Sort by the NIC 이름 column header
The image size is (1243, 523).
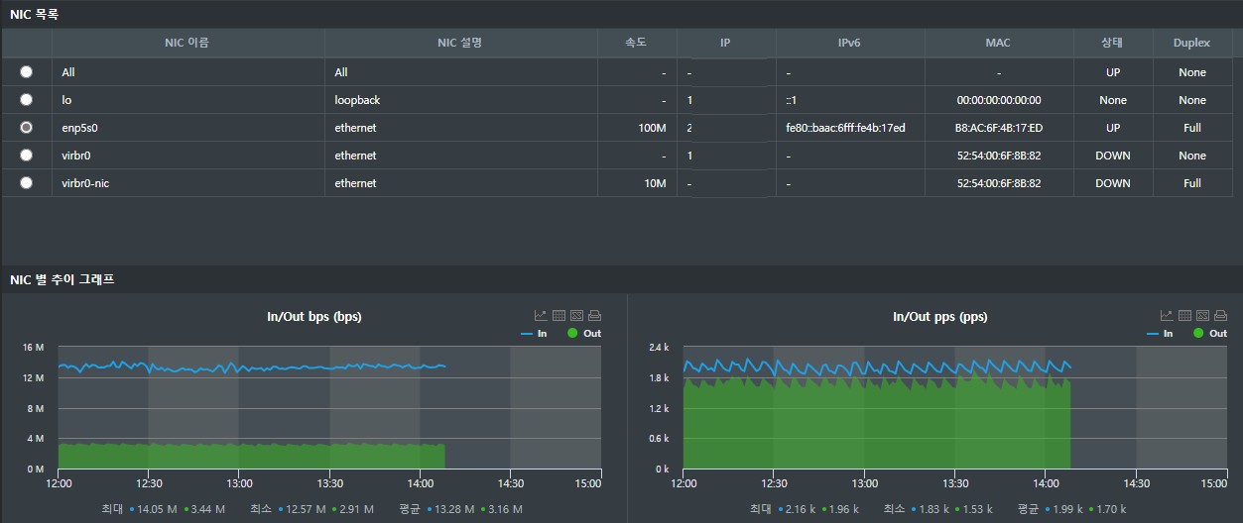coord(187,43)
